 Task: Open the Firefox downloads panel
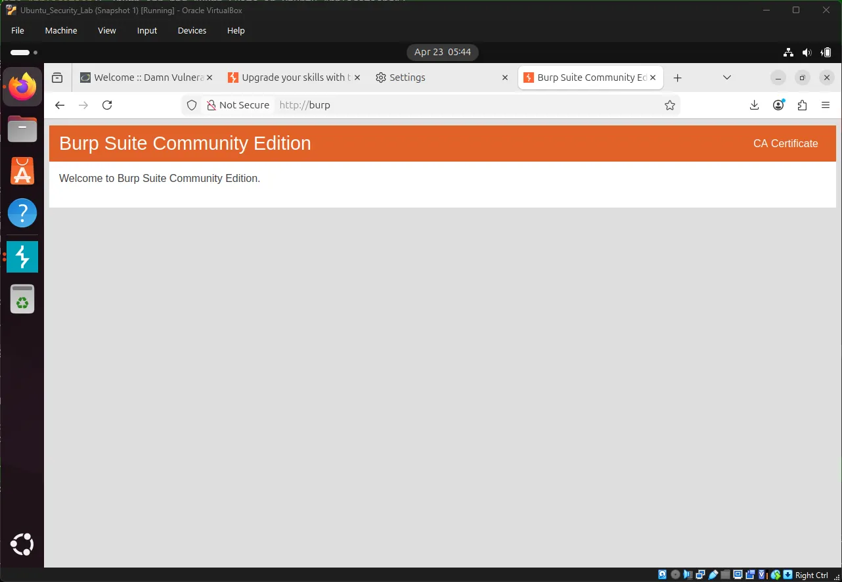(754, 105)
